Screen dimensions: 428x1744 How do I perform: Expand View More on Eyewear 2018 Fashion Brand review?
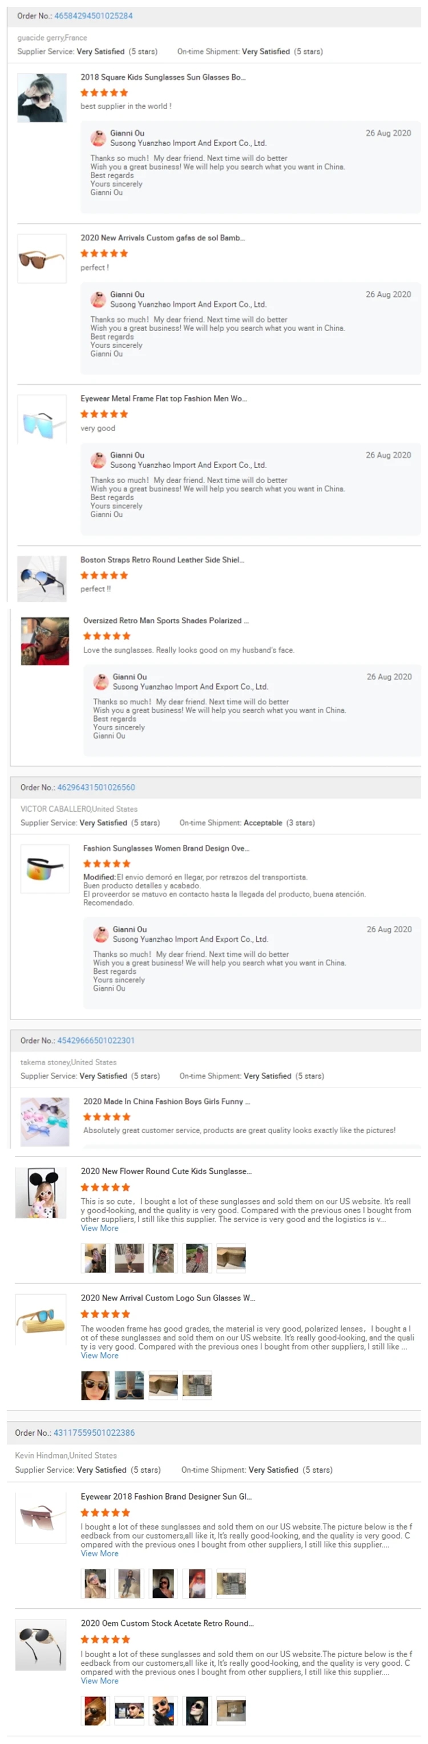[x=99, y=1553]
